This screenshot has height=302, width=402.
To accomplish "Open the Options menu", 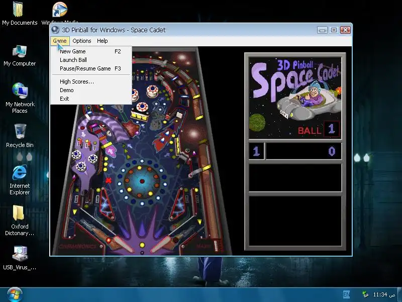I will pos(82,41).
